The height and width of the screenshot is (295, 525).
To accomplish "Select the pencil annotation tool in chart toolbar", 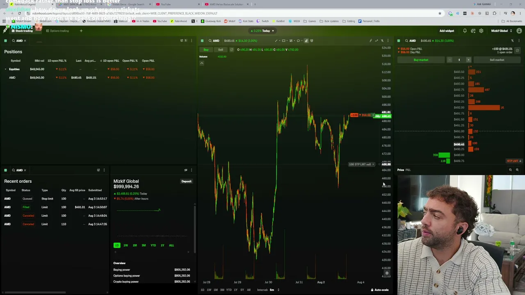I will [306, 41].
